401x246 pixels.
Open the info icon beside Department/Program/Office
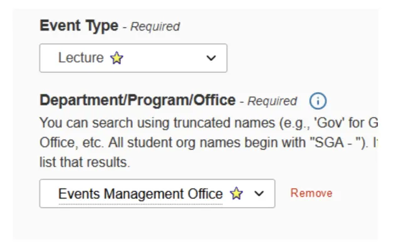(x=318, y=101)
